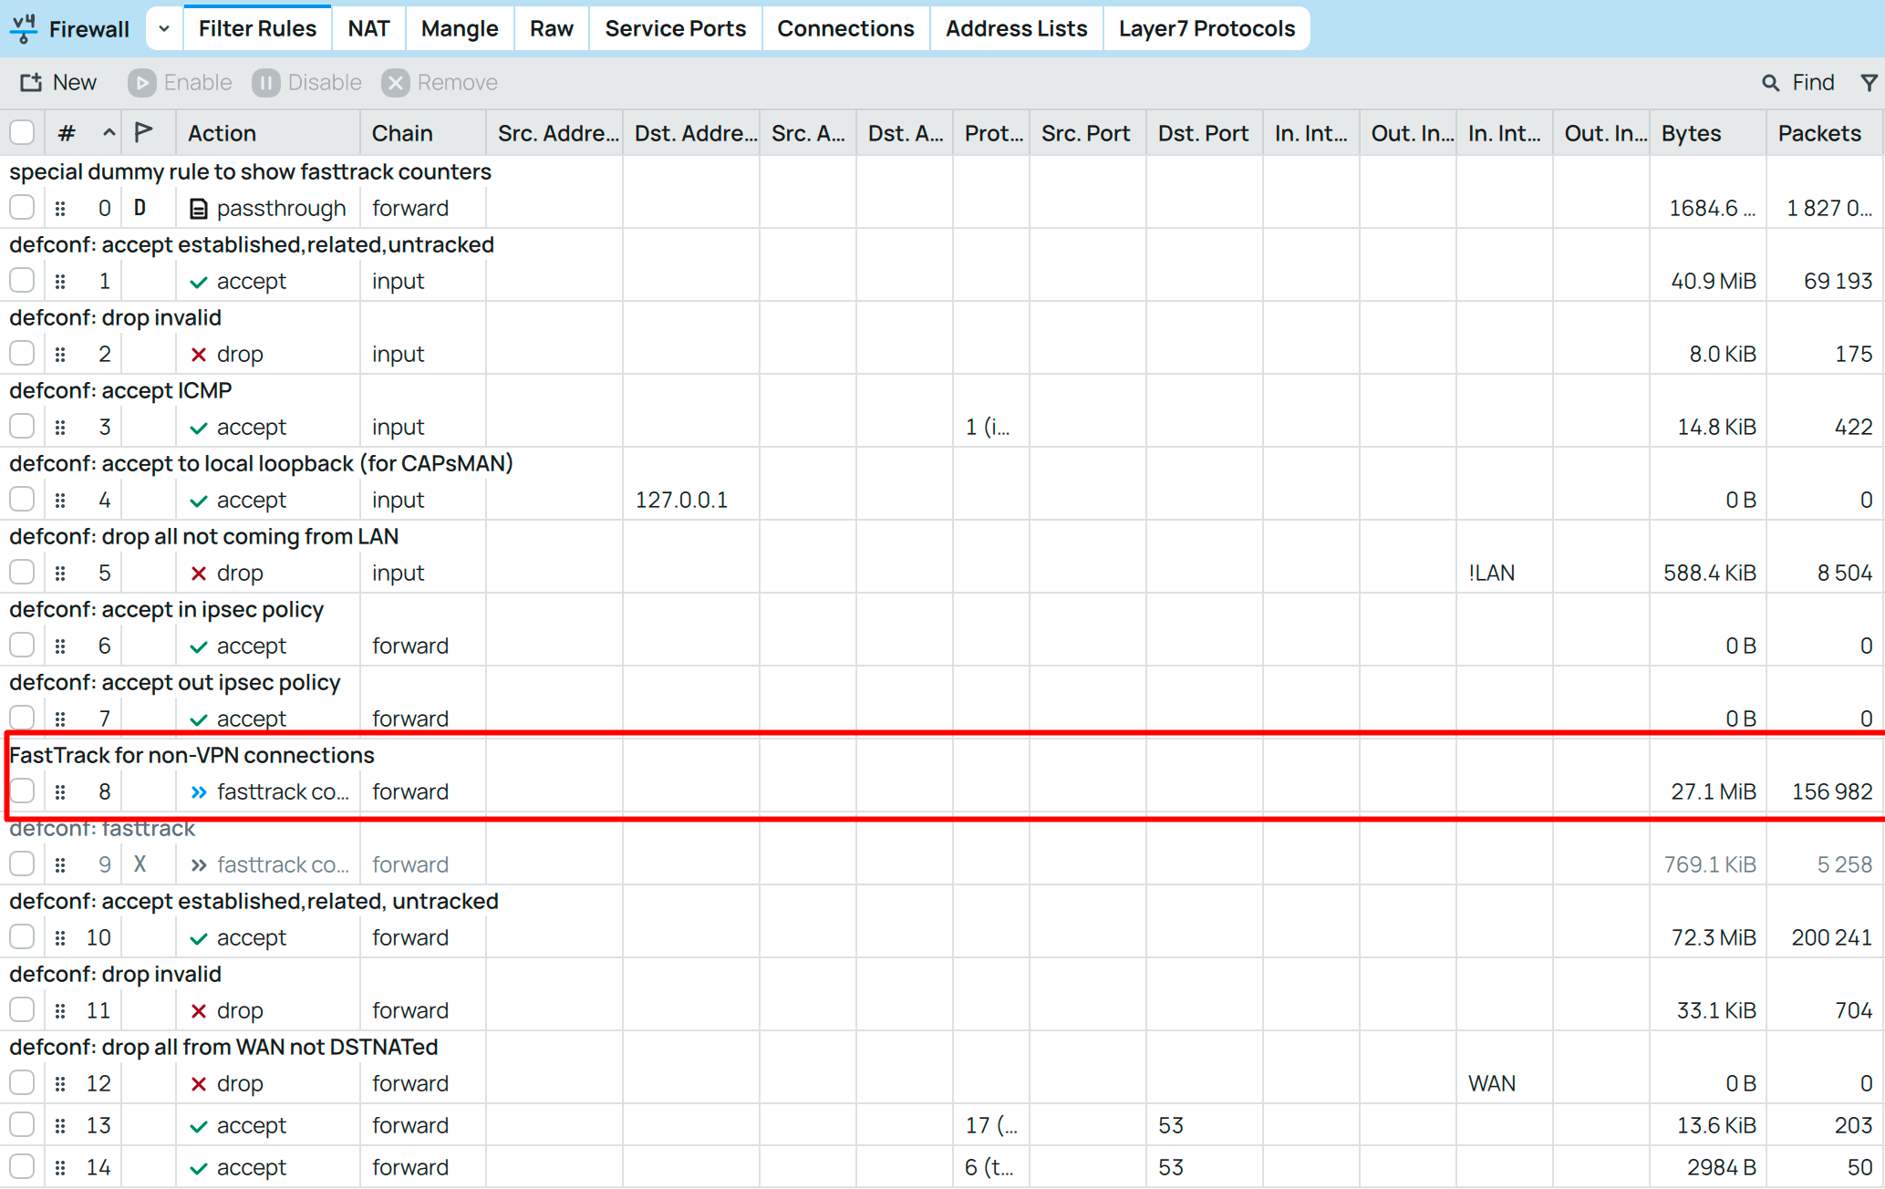Click the Enable button
The image size is (1885, 1189).
(181, 82)
